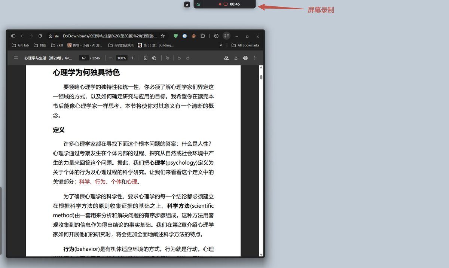Image resolution: width=449 pixels, height=268 pixels.
Task: Click the page number field showing 67
Action: 84,58
